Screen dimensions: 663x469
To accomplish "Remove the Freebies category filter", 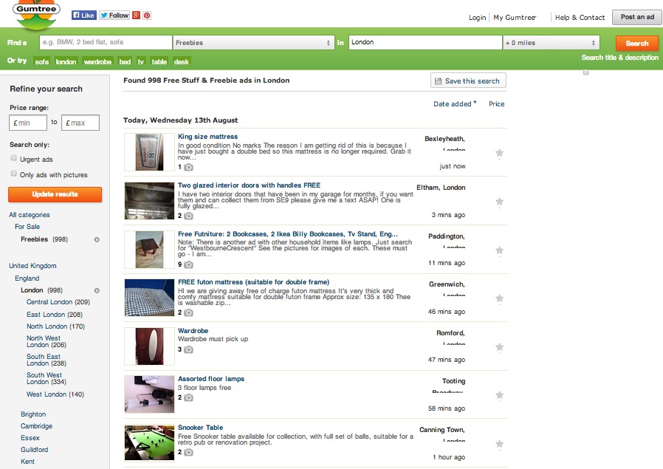I will [97, 239].
